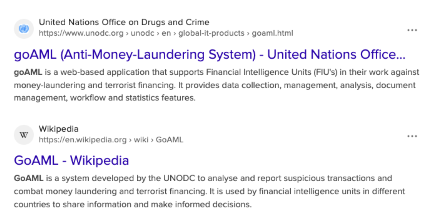Click the Wikipedia W favicon
Viewport: 442px width, 219px height.
[24, 135]
